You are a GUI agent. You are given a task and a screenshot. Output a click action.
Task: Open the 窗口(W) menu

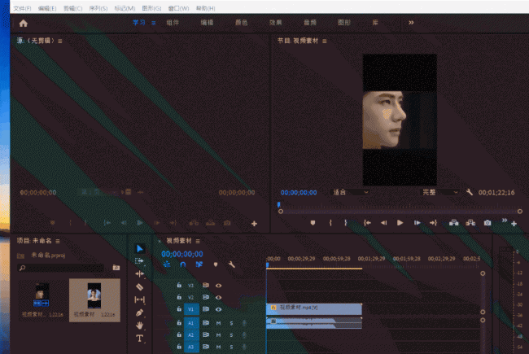click(178, 8)
